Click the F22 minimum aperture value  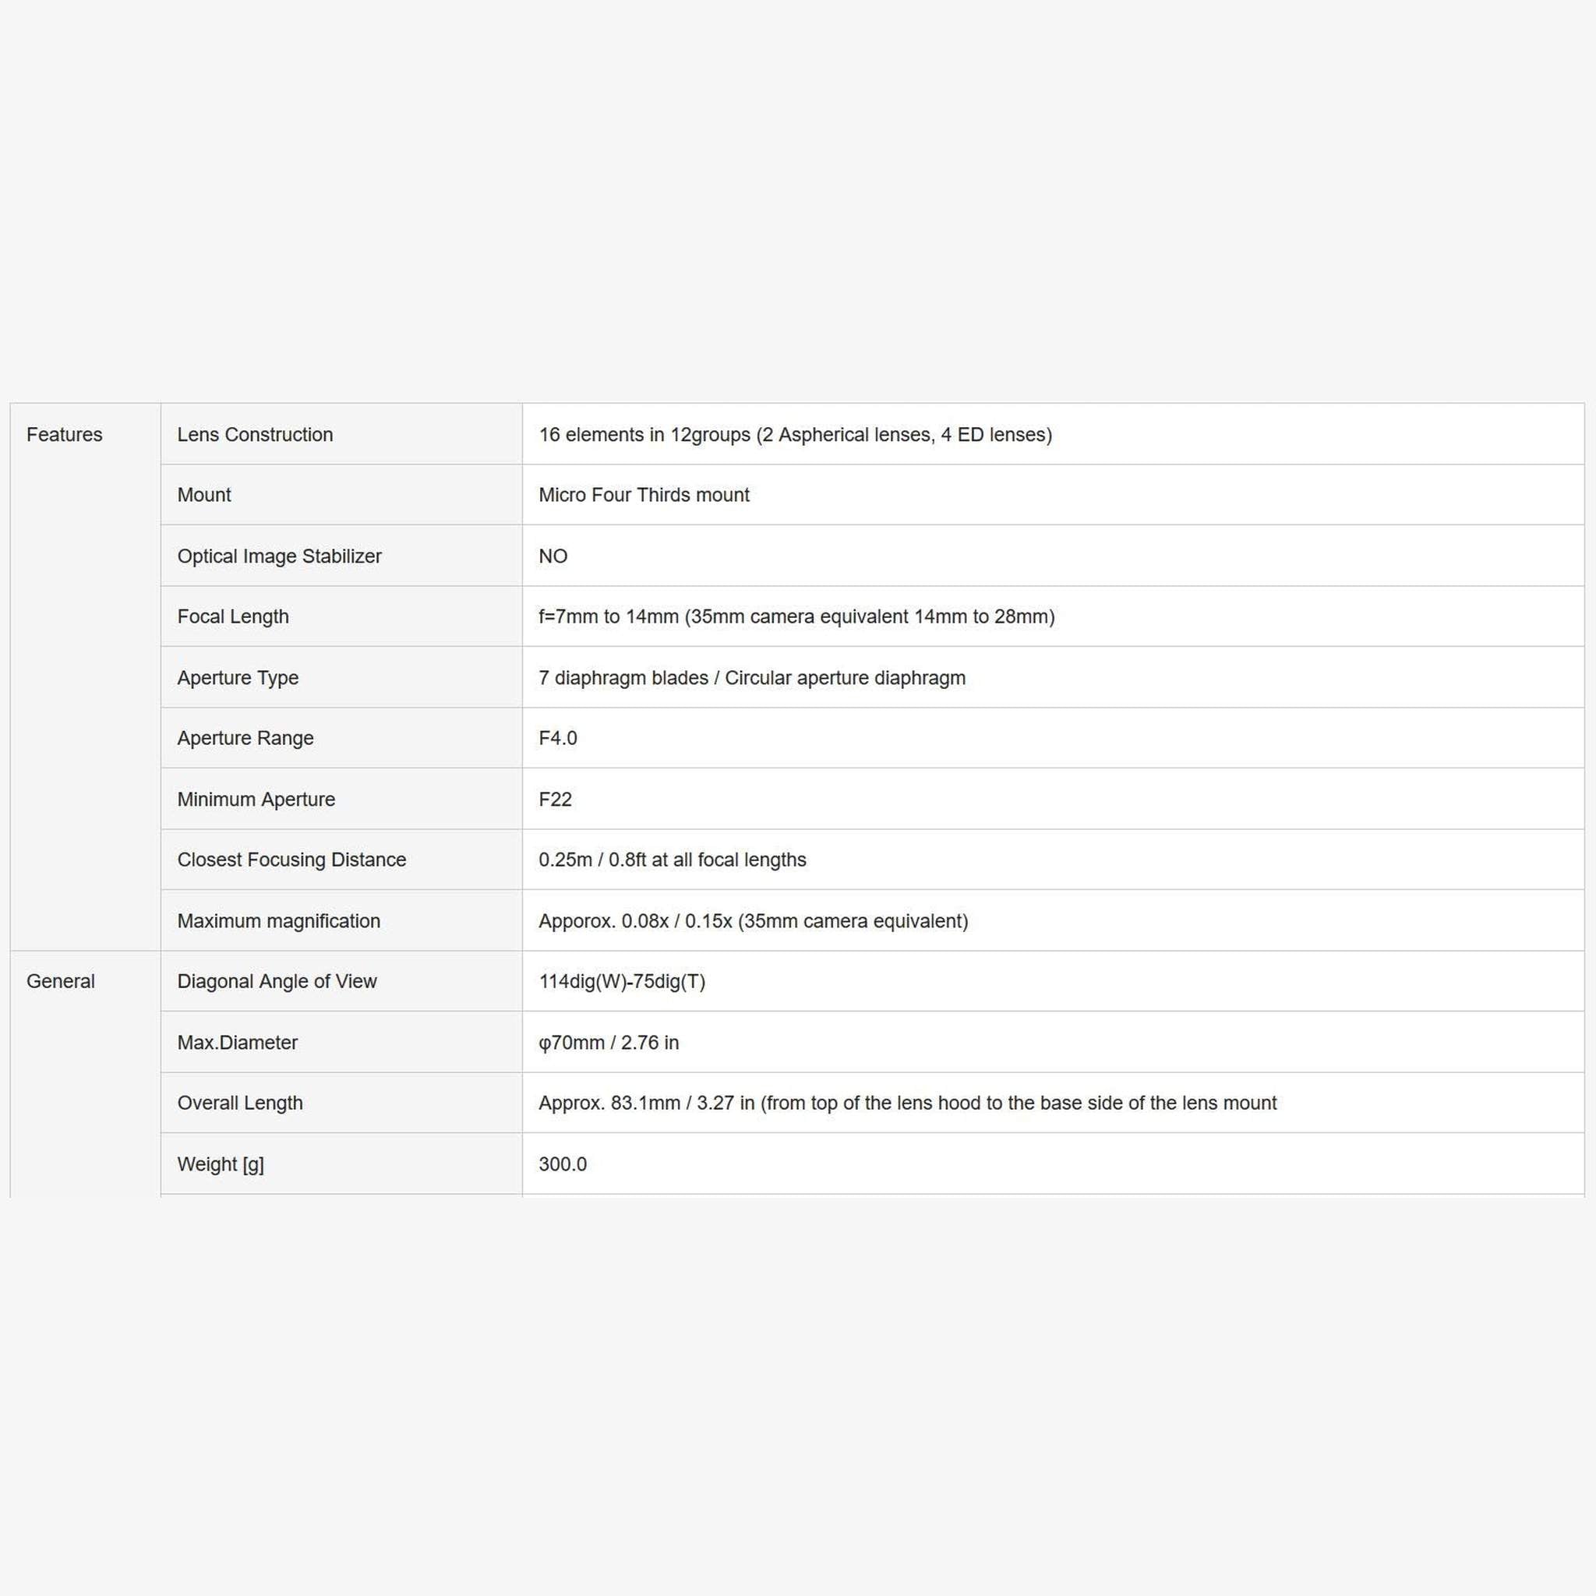(x=555, y=799)
